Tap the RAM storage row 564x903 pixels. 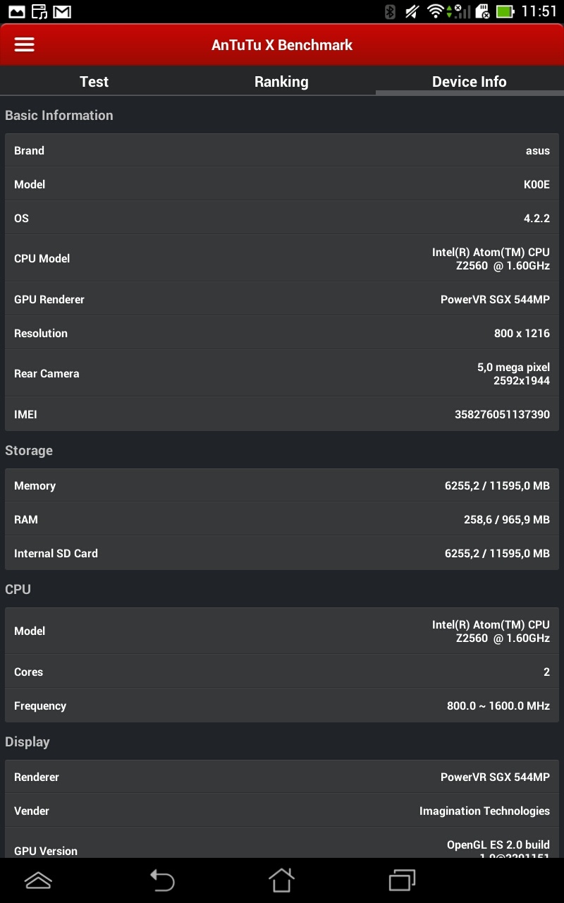click(x=282, y=519)
